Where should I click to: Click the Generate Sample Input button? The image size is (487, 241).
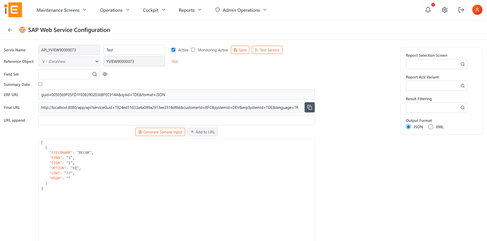click(x=160, y=132)
